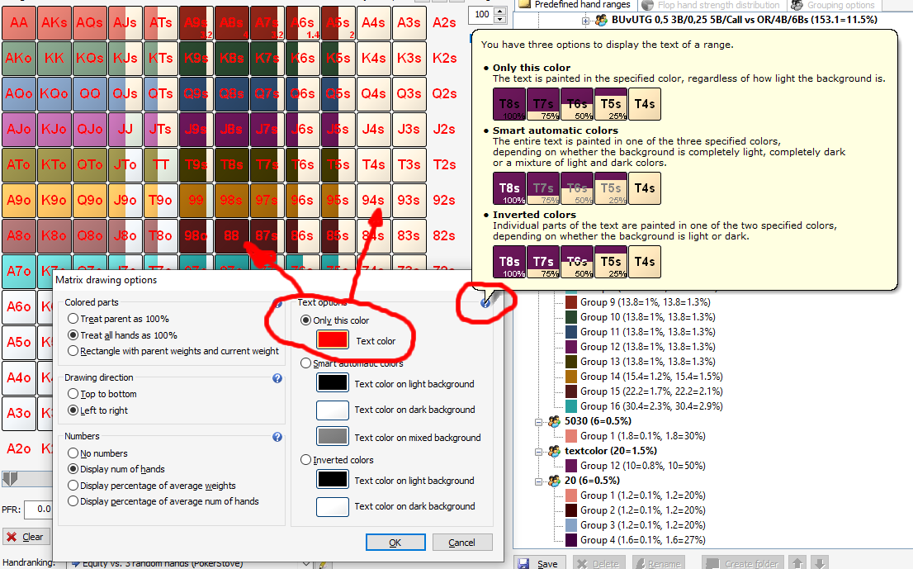The image size is (913, 569).
Task: Click the textcolor range group icon
Action: [x=555, y=451]
